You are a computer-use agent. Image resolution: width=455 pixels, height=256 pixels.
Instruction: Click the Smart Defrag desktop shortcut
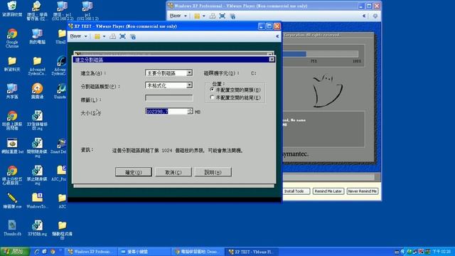(58, 146)
